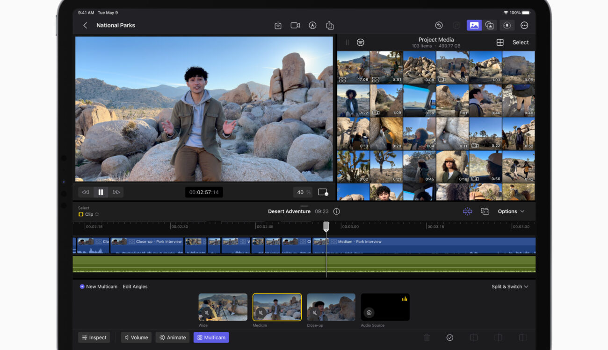Click the 00:02:57:14 timecode field
This screenshot has height=350, width=608.
(x=204, y=192)
